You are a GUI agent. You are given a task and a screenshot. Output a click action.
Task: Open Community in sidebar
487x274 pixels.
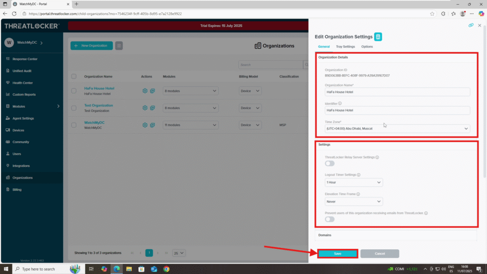pyautogui.click(x=20, y=142)
